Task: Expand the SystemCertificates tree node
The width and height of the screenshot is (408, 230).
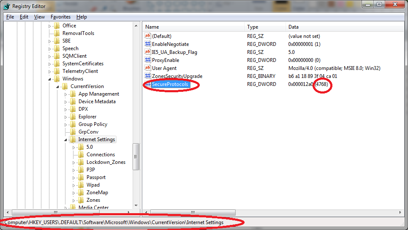Action: [x=49, y=64]
